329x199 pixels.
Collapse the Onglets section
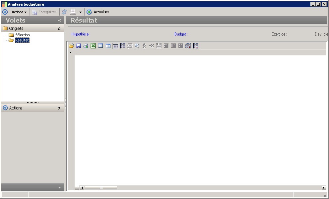coord(59,29)
